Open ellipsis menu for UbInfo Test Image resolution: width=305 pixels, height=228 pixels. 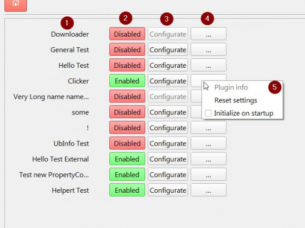coord(209,143)
